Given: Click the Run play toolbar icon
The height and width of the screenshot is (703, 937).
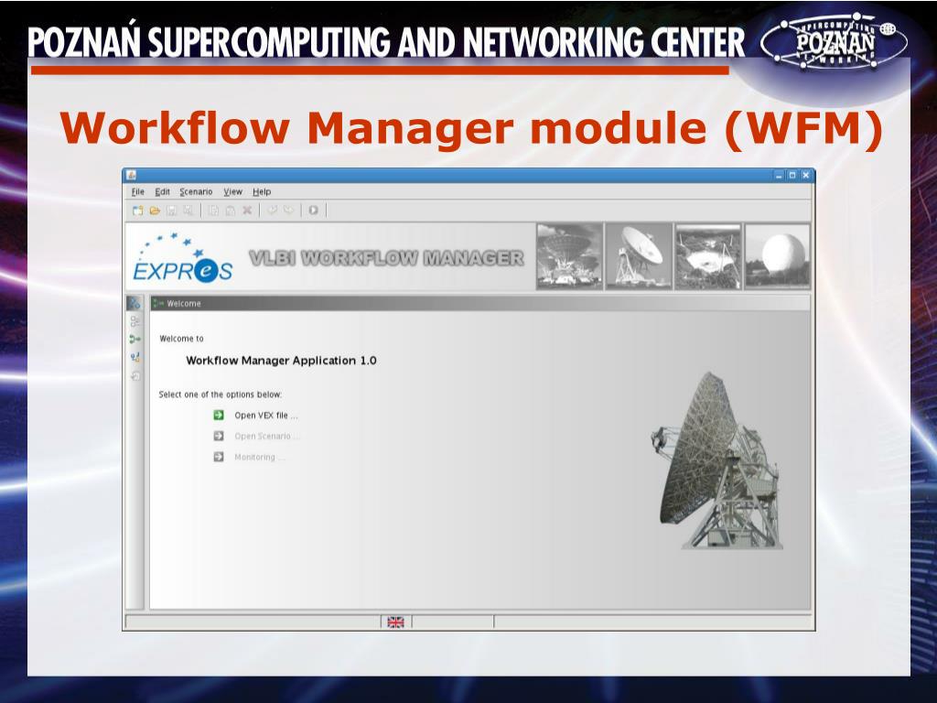Looking at the screenshot, I should point(313,211).
